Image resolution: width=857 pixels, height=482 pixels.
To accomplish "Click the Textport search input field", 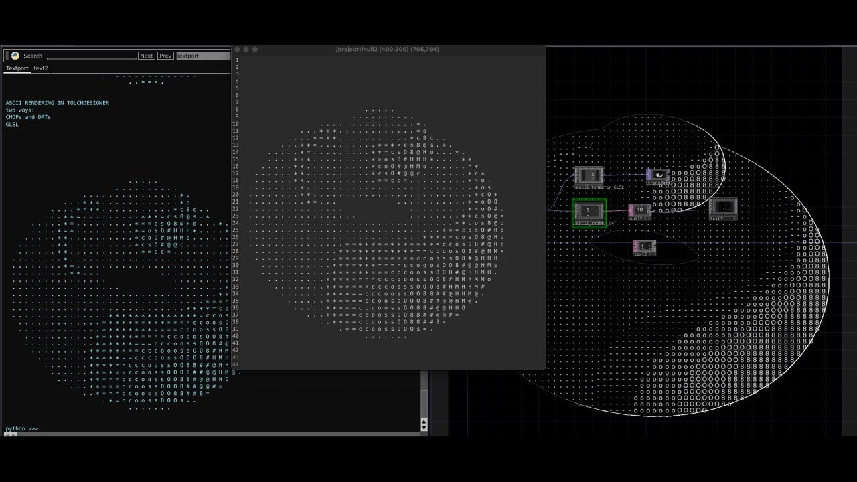I will click(x=91, y=56).
